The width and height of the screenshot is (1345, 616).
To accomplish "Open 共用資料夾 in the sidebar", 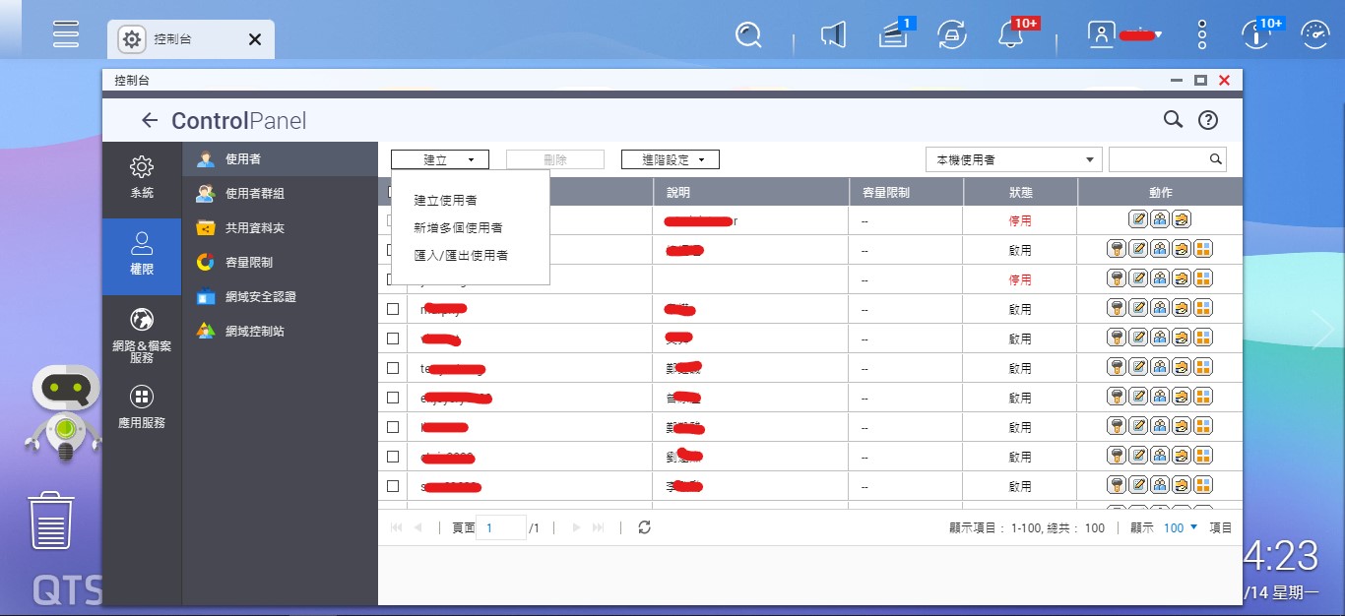I will (254, 227).
